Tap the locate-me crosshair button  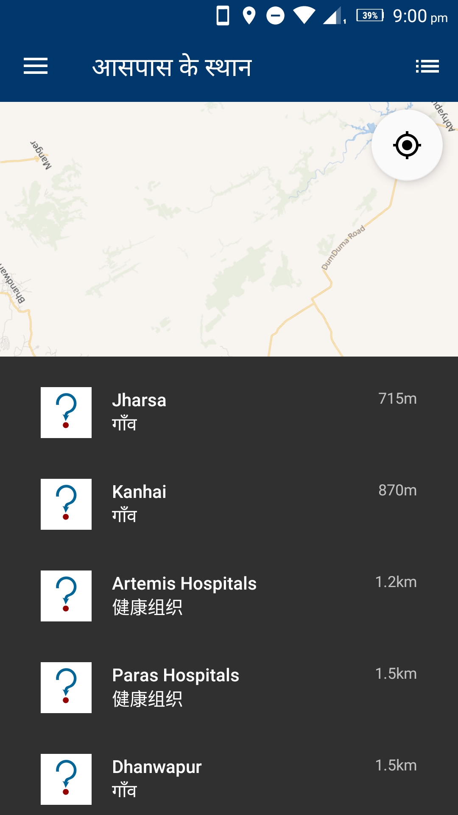(x=407, y=145)
